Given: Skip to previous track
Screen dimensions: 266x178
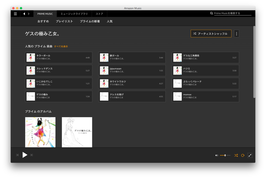Looking at the screenshot, I should 17,155.
